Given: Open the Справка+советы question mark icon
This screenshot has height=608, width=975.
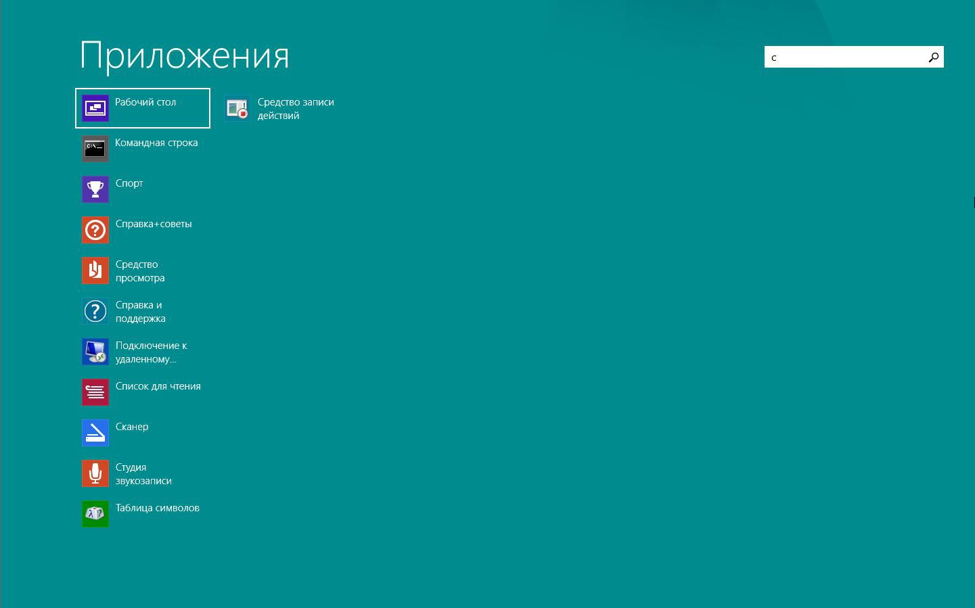Looking at the screenshot, I should pyautogui.click(x=95, y=230).
